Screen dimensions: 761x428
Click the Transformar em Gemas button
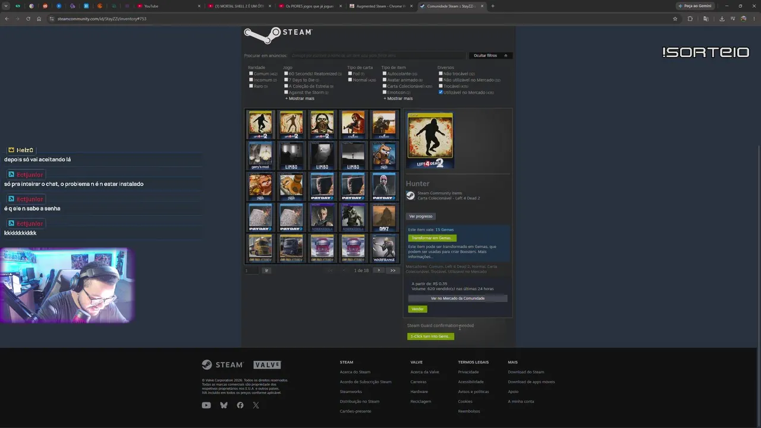(432, 238)
